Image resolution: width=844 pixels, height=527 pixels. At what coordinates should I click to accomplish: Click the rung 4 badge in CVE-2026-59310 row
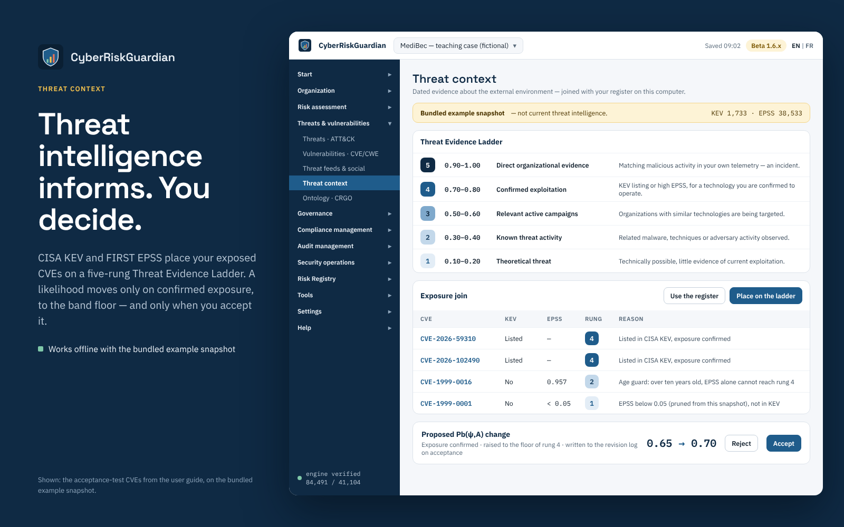[x=592, y=338]
